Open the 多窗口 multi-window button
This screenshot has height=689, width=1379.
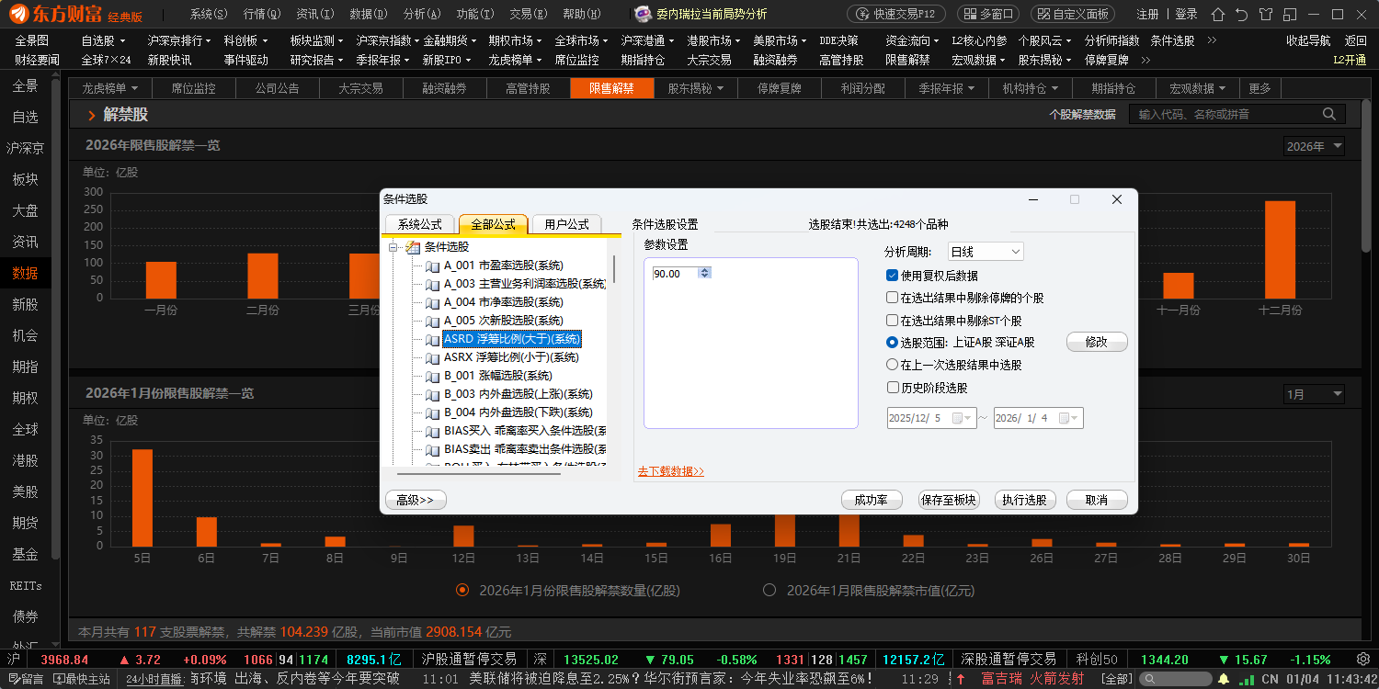[988, 14]
